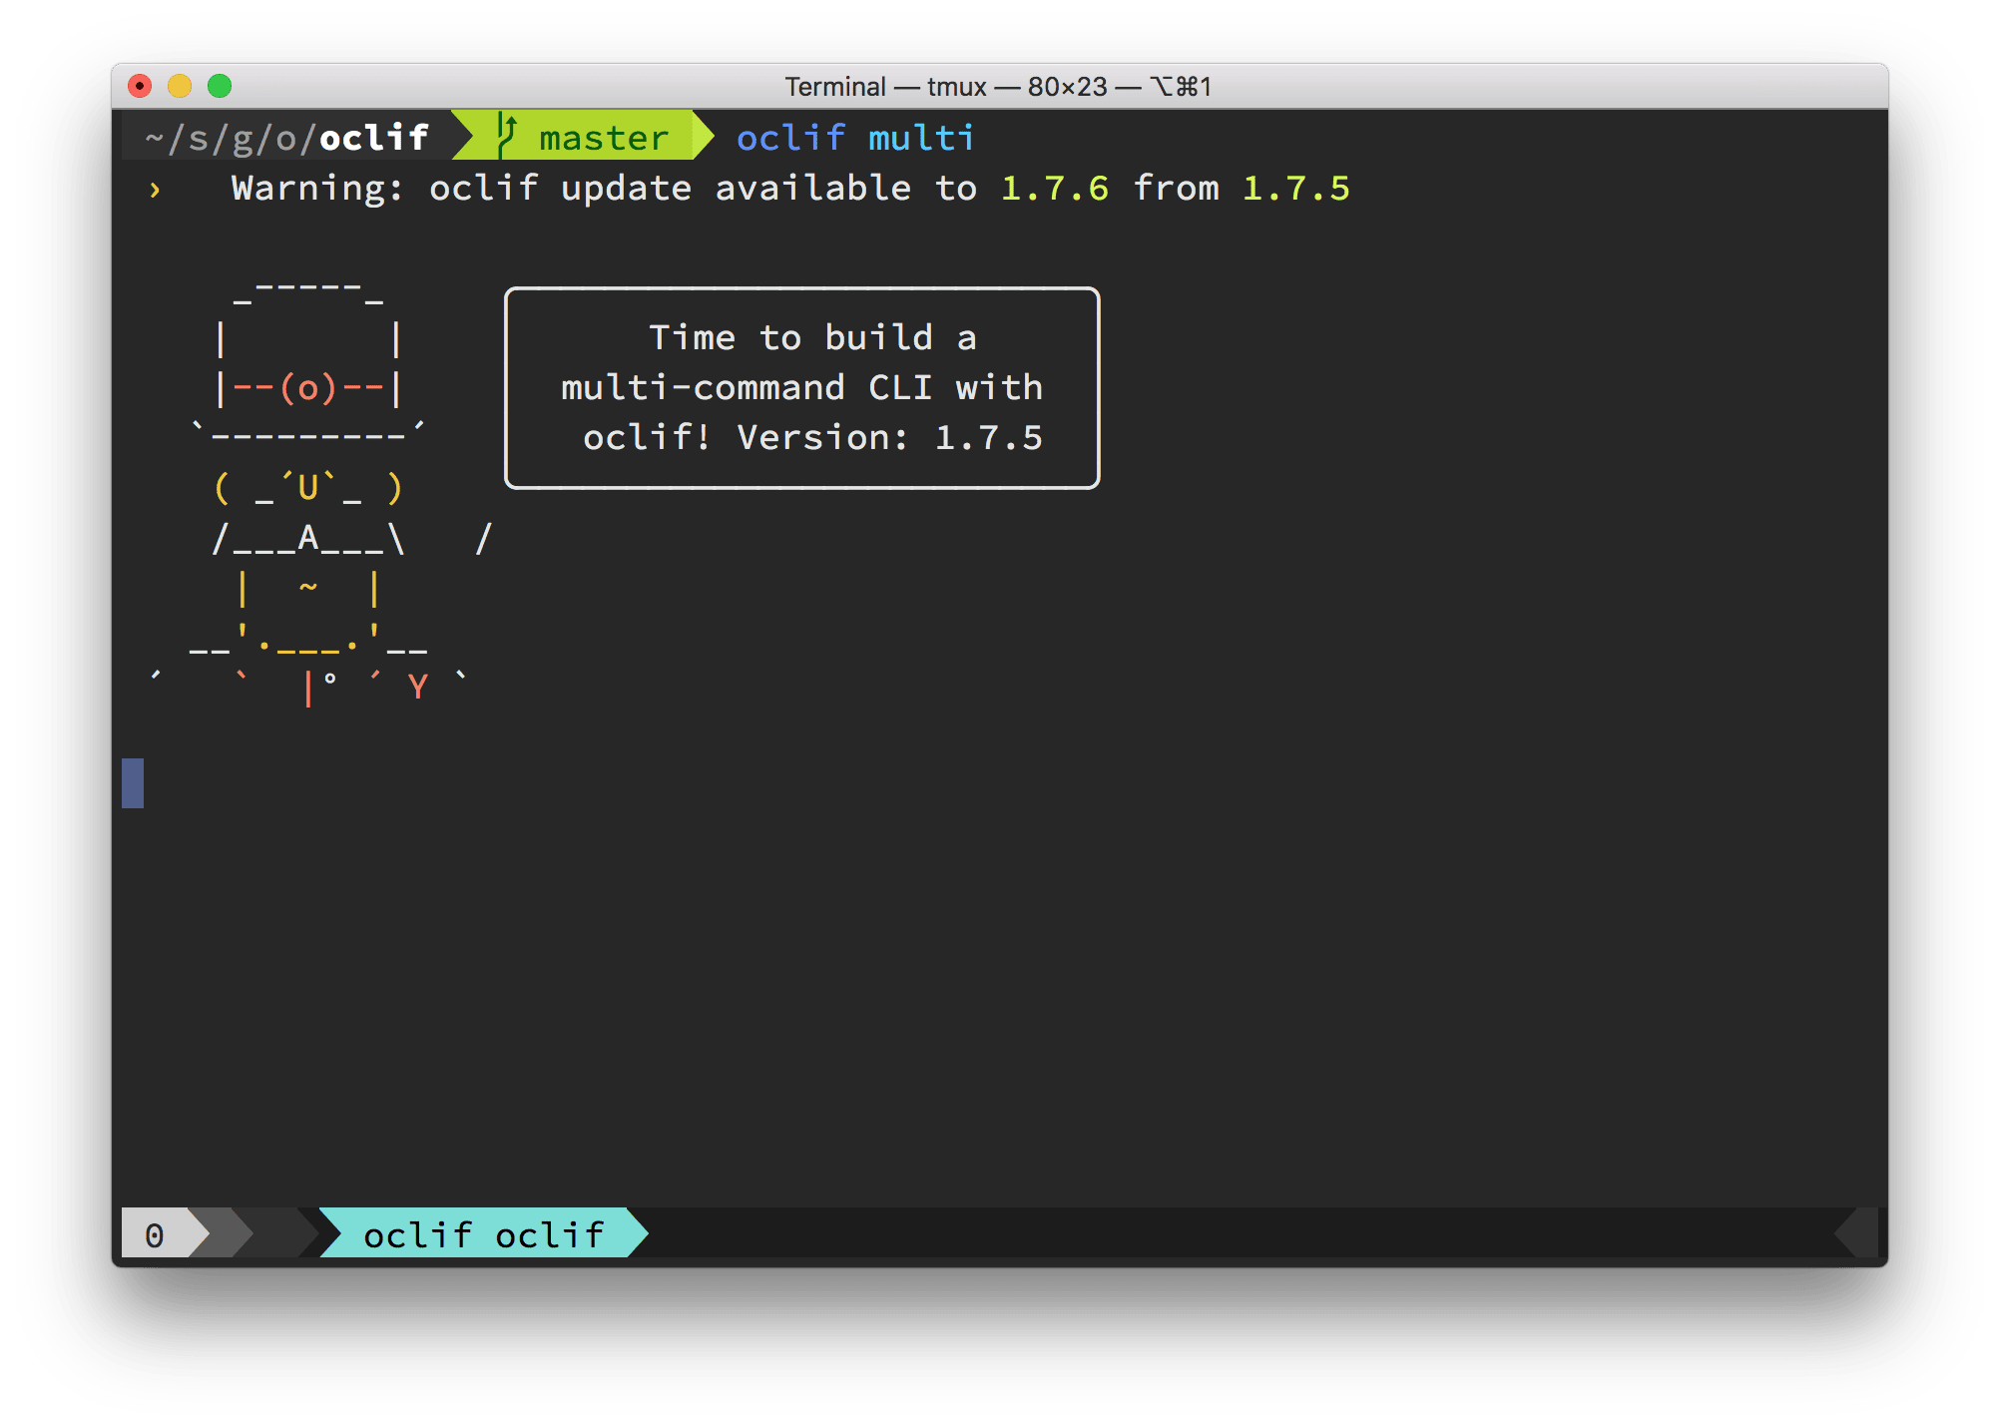Click the window index 0 in tmux status bar

pyautogui.click(x=155, y=1234)
